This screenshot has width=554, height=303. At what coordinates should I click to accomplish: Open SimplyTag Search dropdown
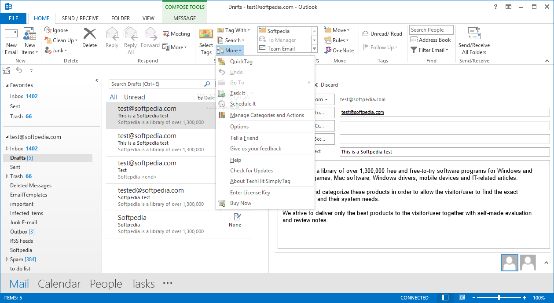click(230, 40)
